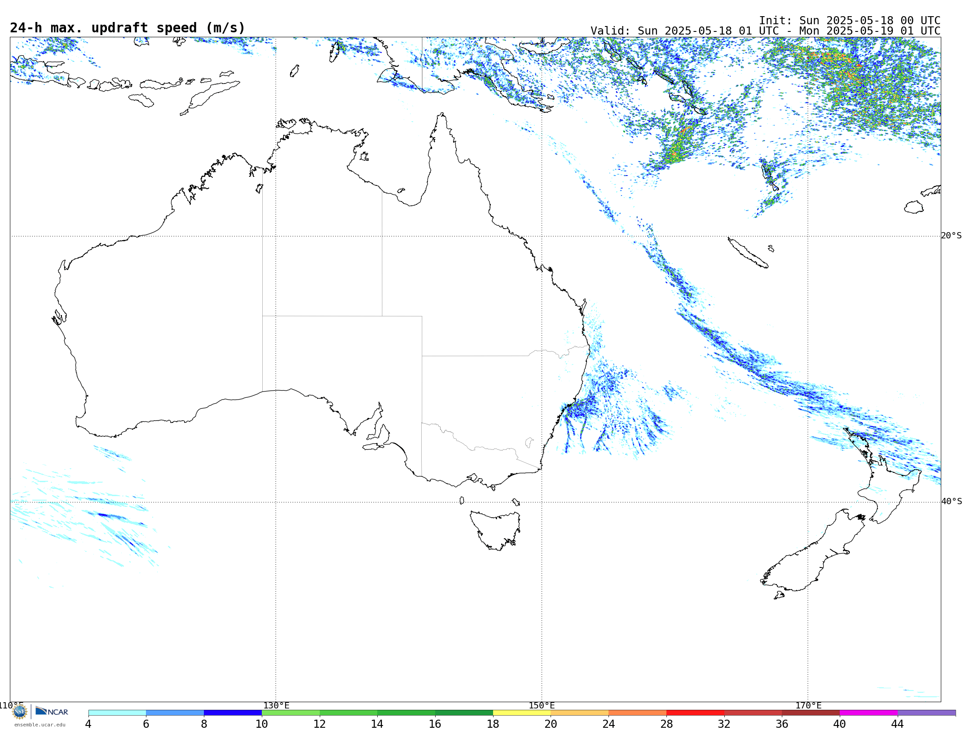Click the bright red 28-32 colorbar swatch
970x730 pixels.
tap(695, 713)
